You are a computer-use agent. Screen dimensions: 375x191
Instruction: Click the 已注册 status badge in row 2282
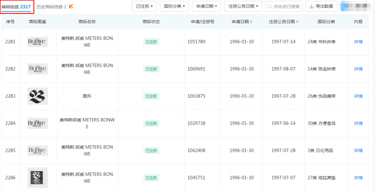point(151,69)
